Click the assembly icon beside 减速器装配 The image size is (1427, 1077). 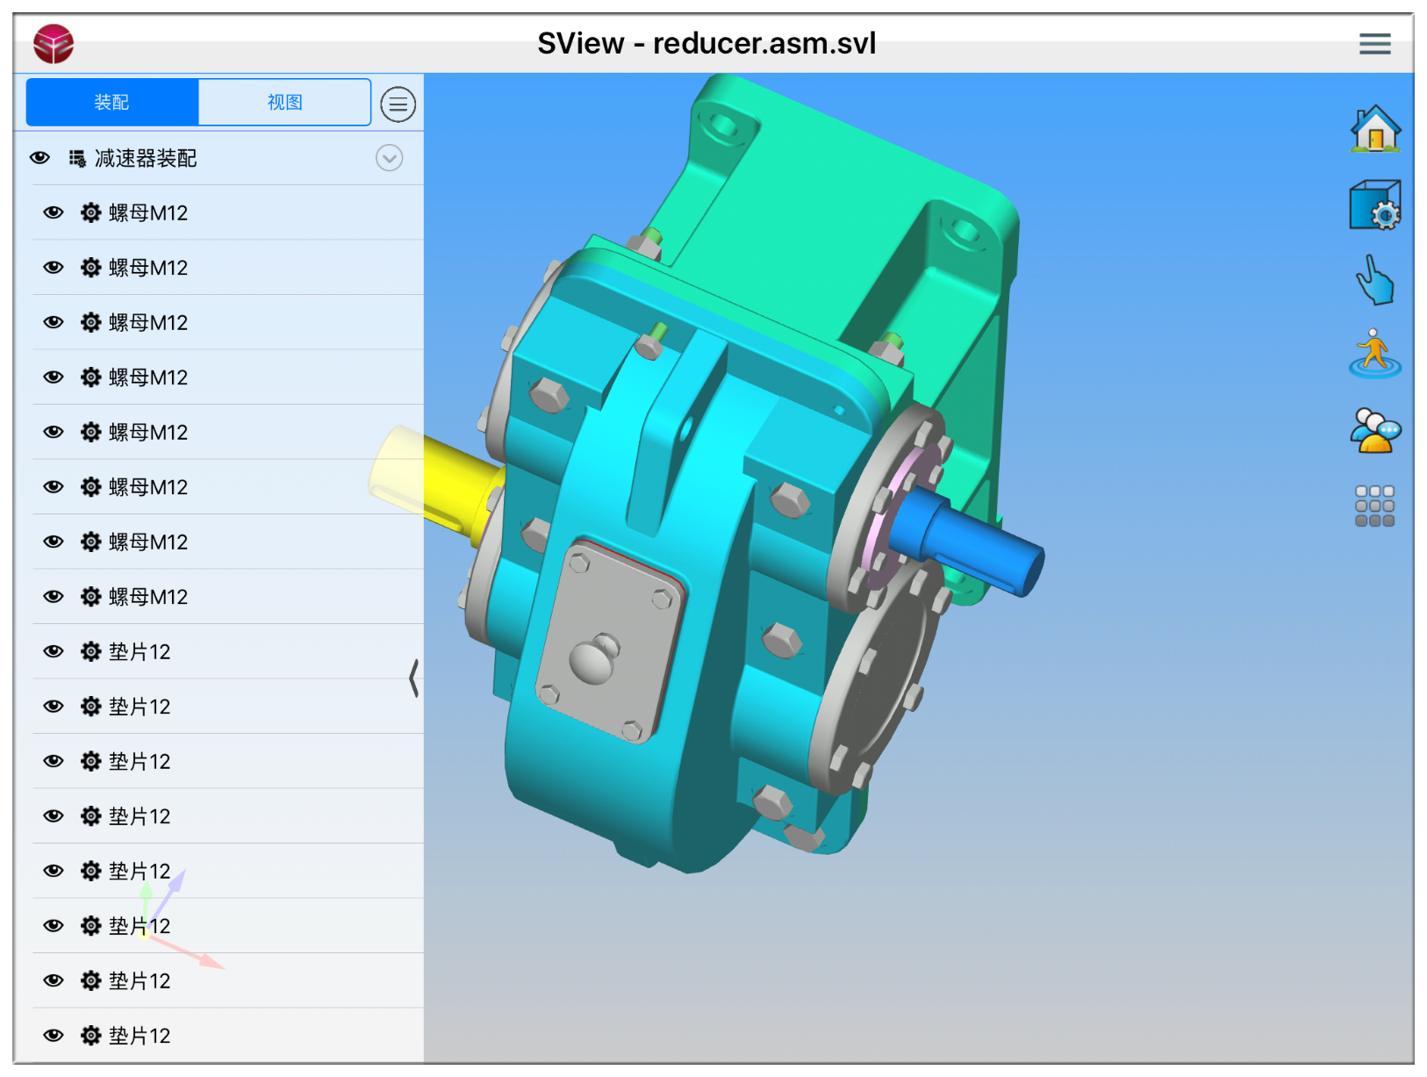click(78, 158)
